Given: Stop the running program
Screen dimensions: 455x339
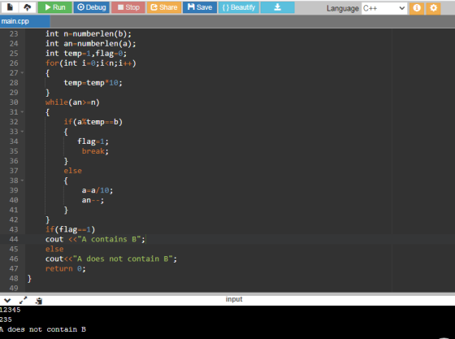Looking at the screenshot, I should tap(128, 7).
